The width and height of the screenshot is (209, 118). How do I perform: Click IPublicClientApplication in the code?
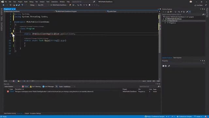46,34
